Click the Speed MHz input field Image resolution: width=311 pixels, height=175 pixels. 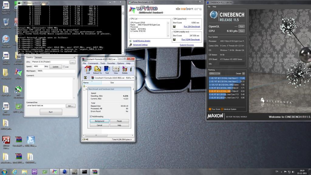pyautogui.click(x=38, y=67)
